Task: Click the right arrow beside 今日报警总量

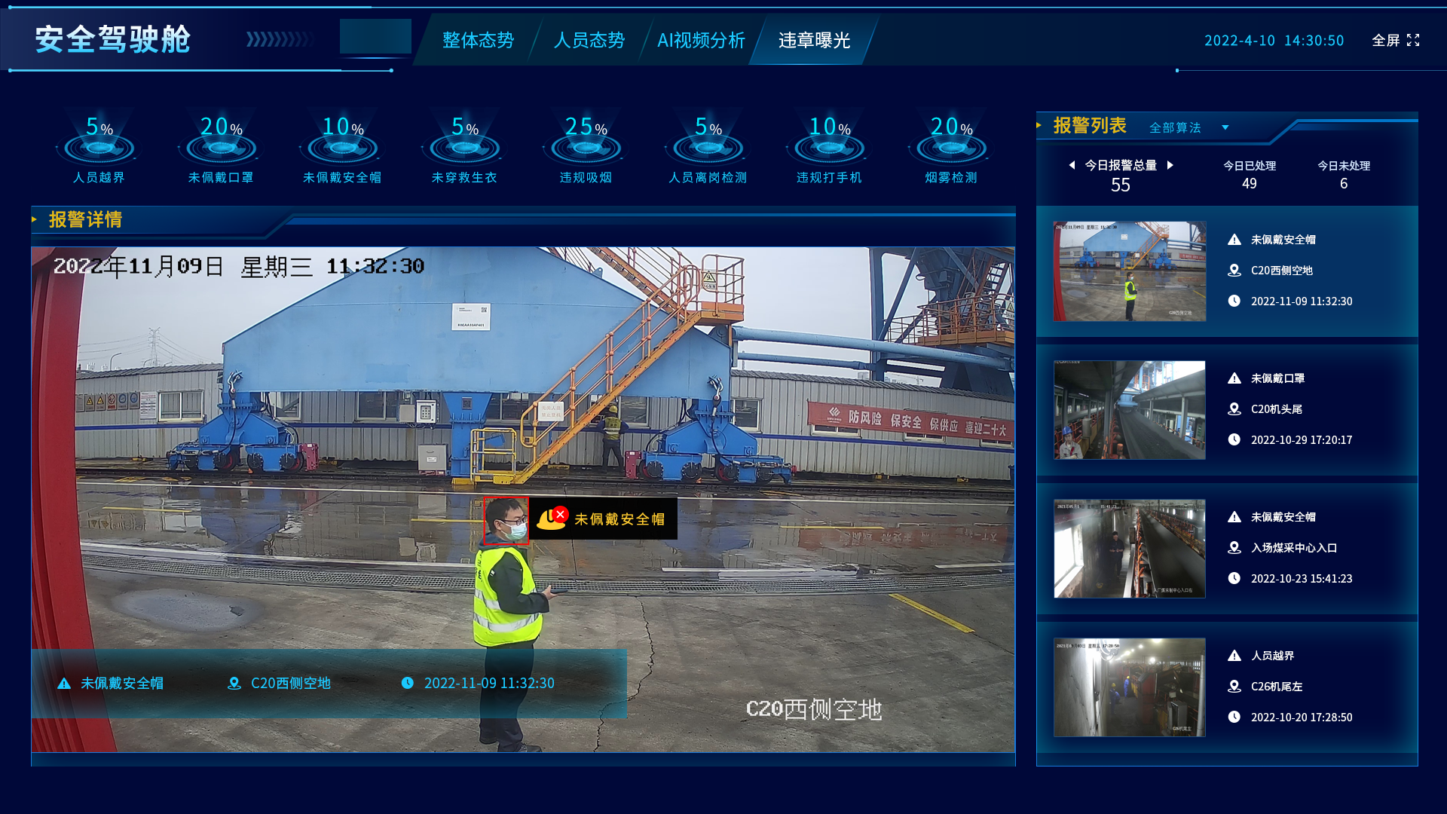Action: click(1170, 165)
